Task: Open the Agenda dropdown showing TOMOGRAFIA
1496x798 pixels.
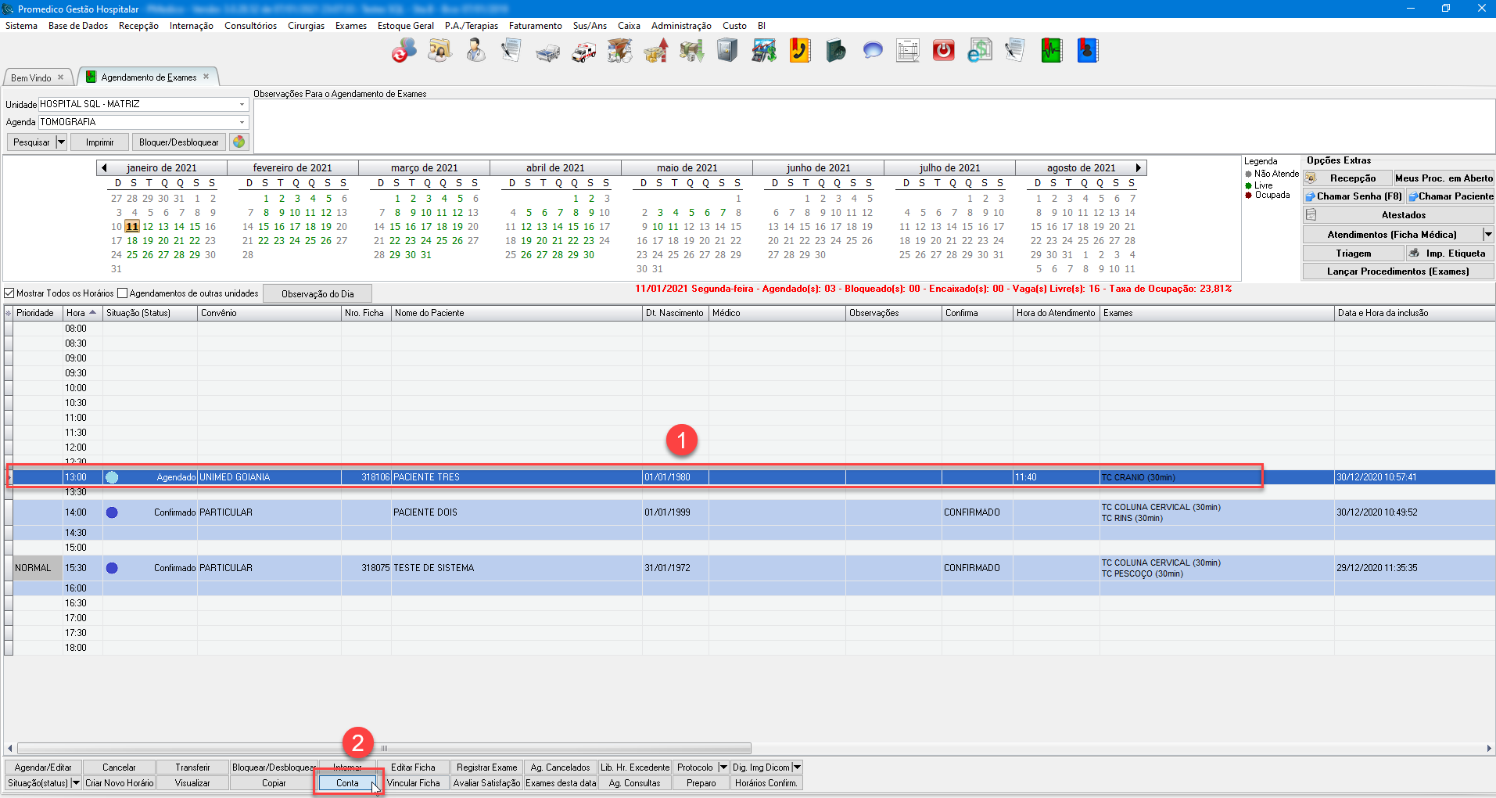Action: pyautogui.click(x=242, y=122)
